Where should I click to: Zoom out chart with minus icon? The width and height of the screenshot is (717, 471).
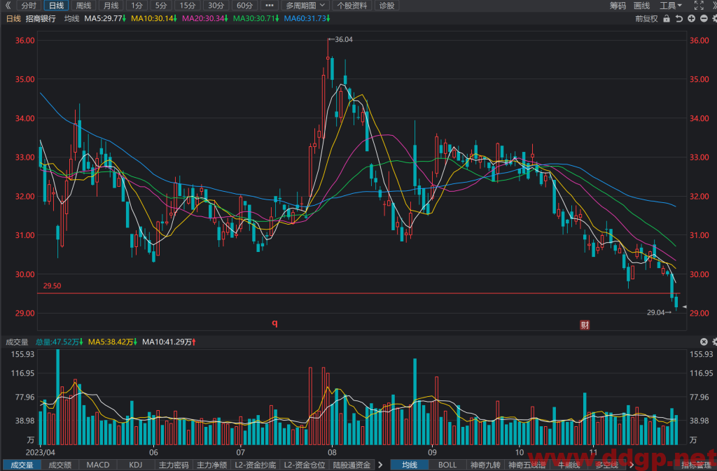(x=704, y=19)
